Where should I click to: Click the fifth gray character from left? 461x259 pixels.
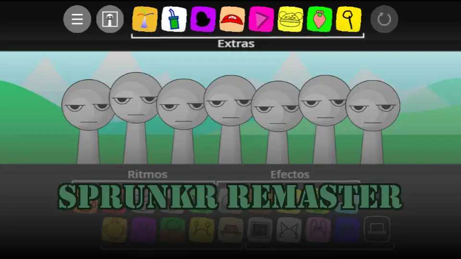click(277, 122)
